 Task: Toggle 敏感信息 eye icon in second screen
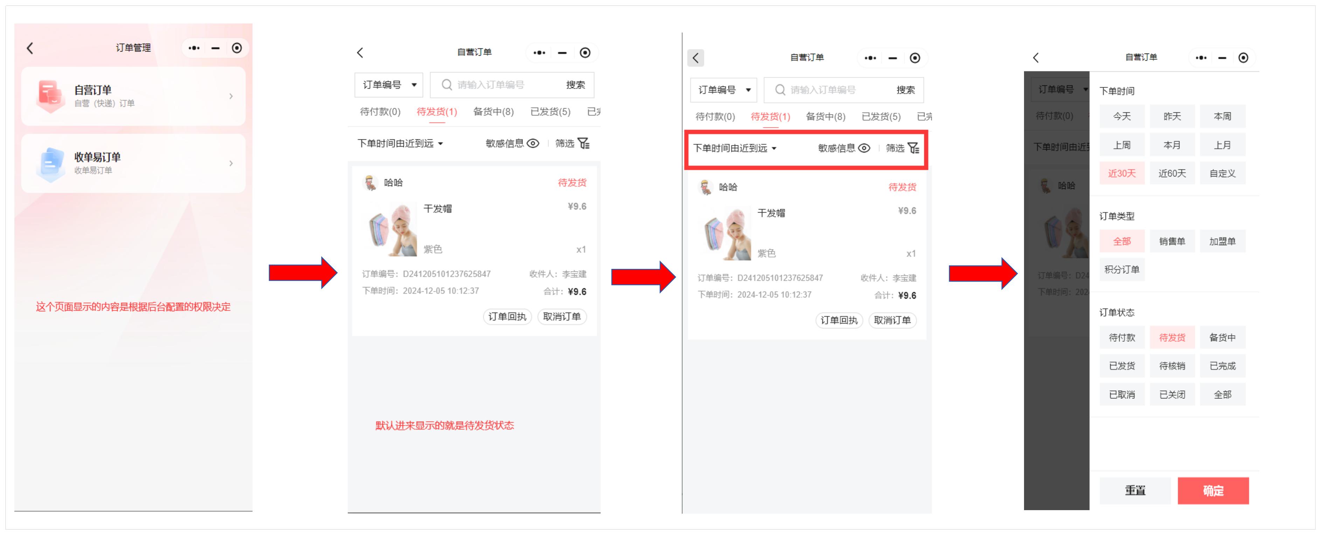tap(533, 144)
